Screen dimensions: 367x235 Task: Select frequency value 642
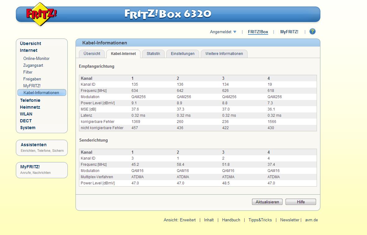[180, 91]
